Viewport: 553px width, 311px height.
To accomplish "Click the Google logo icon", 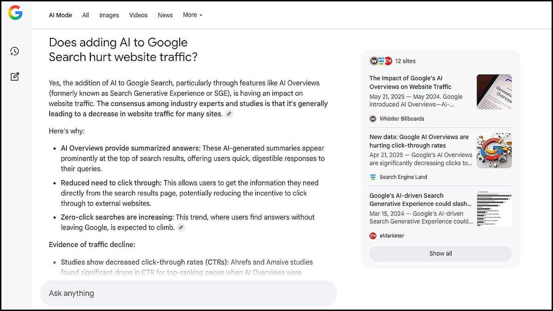I will 15,13.
